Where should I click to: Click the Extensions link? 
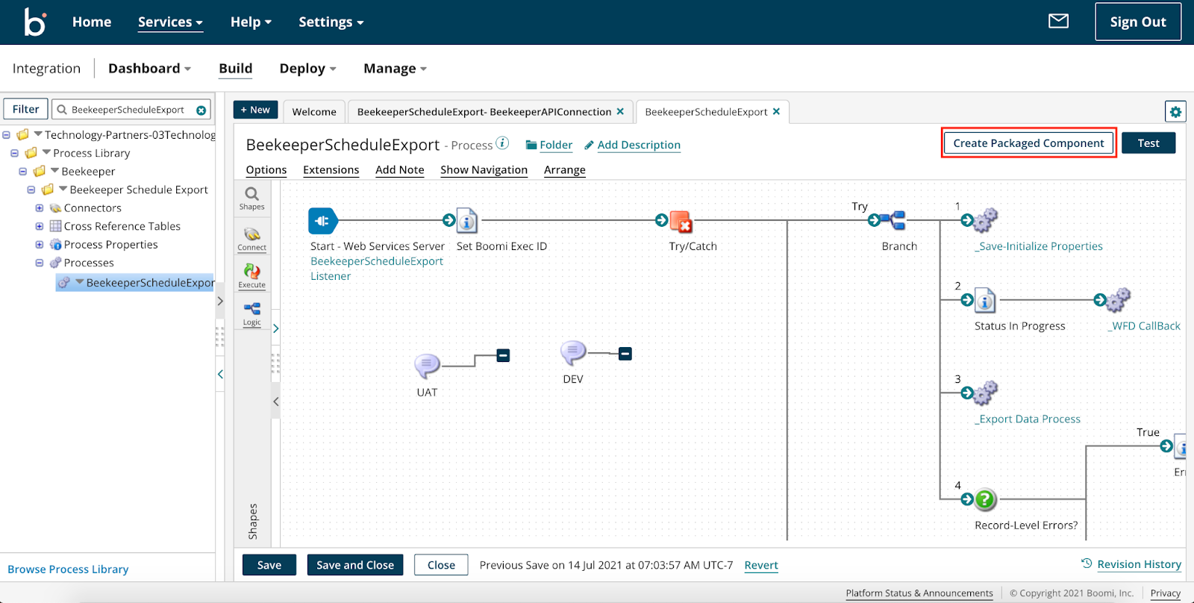[331, 170]
